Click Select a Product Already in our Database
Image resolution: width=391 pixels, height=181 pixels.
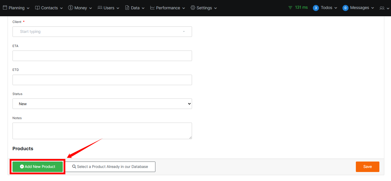[110, 166]
